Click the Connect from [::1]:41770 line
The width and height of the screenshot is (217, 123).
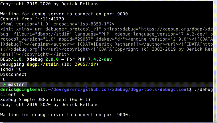[x=32, y=19]
